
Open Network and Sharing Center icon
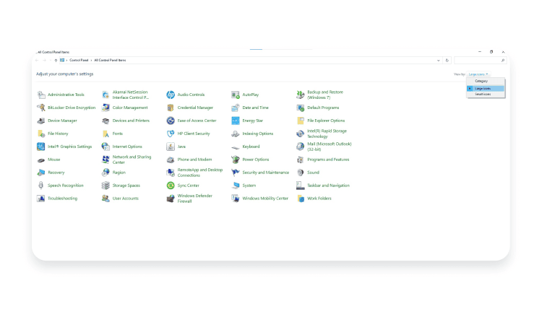[106, 160]
